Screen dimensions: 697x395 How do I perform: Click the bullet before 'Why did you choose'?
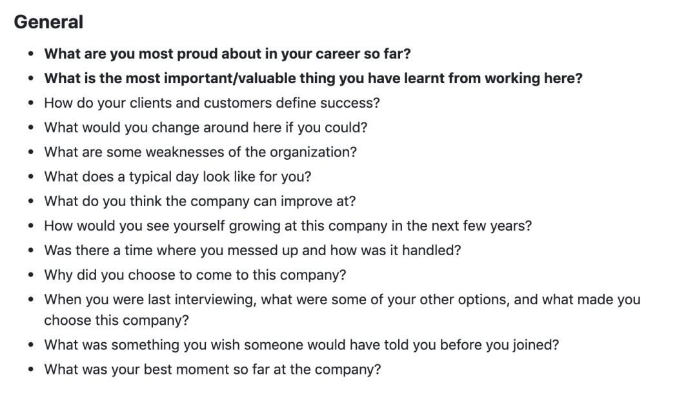tap(31, 275)
